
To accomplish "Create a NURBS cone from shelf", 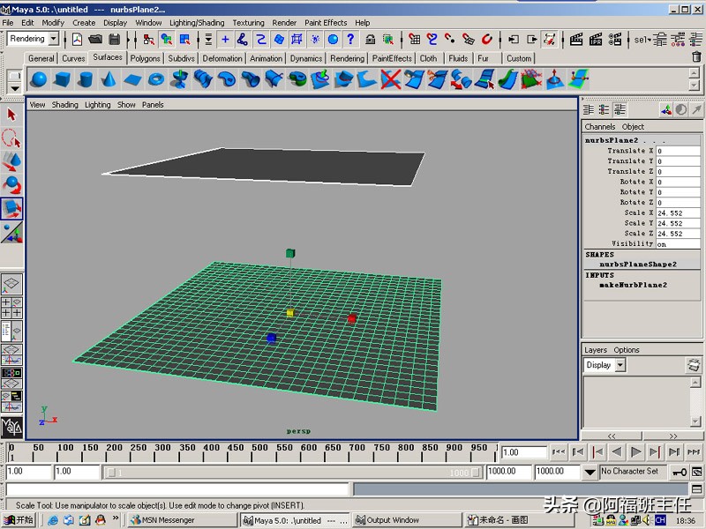I will pos(109,80).
